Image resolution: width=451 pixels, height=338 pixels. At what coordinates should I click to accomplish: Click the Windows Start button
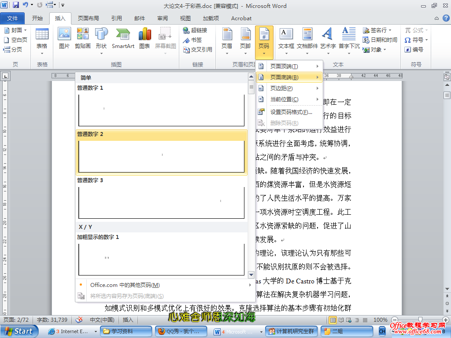19,331
